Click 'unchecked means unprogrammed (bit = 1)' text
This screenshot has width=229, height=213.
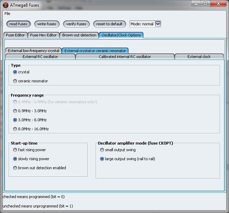pyautogui.click(x=38, y=206)
